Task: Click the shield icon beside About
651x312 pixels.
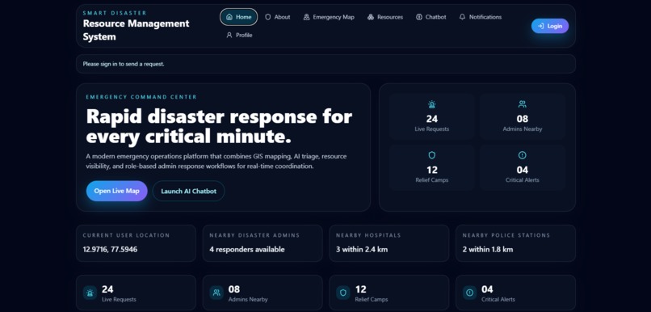Action: [268, 17]
